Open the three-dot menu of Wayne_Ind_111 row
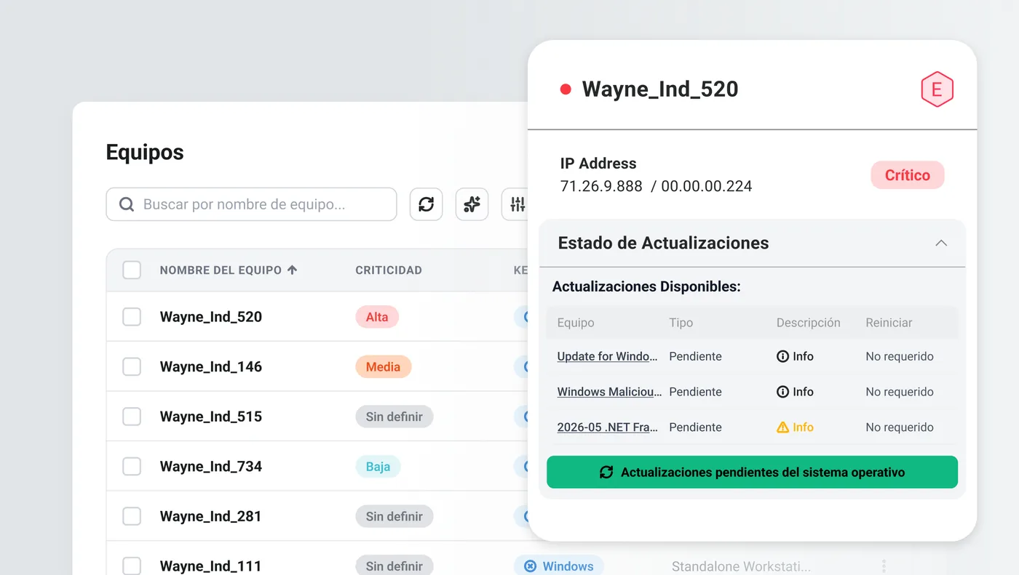Viewport: 1019px width, 575px height. 884,566
